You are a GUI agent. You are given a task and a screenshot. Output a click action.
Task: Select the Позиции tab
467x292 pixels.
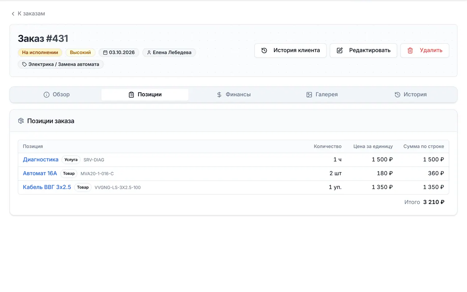tap(145, 95)
